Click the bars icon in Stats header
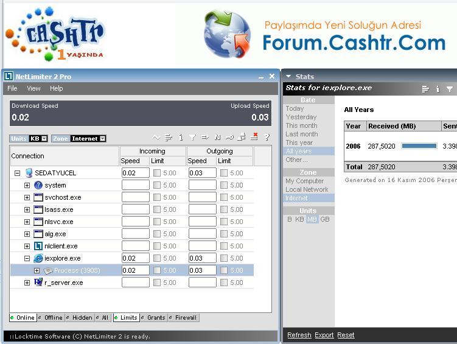Screen dimensions: 457x344 pos(425,89)
